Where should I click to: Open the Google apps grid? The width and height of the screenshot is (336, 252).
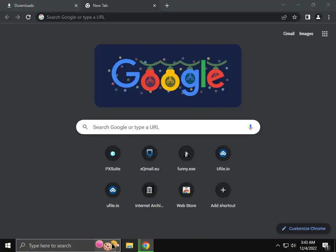pyautogui.click(x=325, y=34)
